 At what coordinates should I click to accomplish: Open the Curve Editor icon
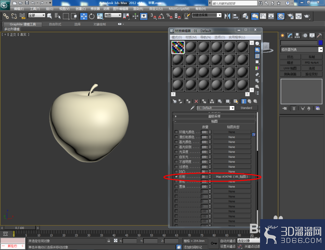pyautogui.click(x=263, y=16)
